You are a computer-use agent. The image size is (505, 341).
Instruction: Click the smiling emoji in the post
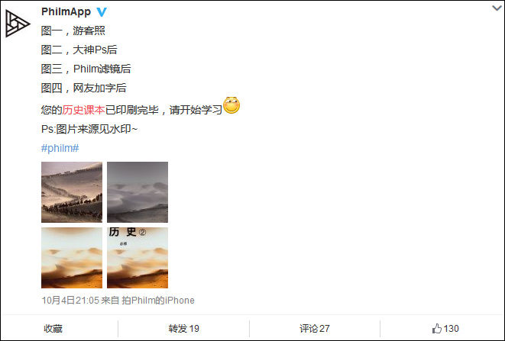pos(231,105)
